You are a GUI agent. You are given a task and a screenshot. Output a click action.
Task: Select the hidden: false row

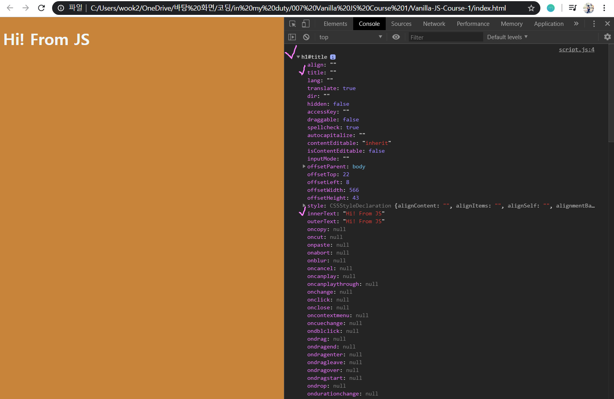328,104
